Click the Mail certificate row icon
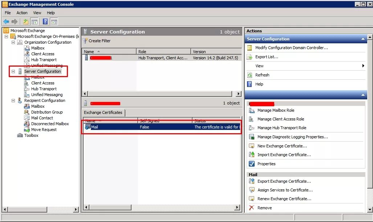Image resolution: width=373 pixels, height=222 pixels. click(x=88, y=127)
